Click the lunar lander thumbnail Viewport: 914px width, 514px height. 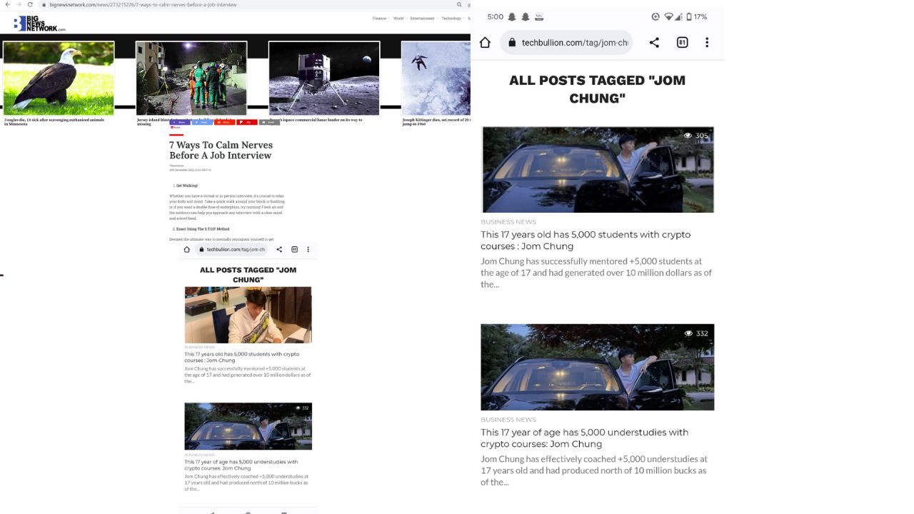click(x=324, y=79)
